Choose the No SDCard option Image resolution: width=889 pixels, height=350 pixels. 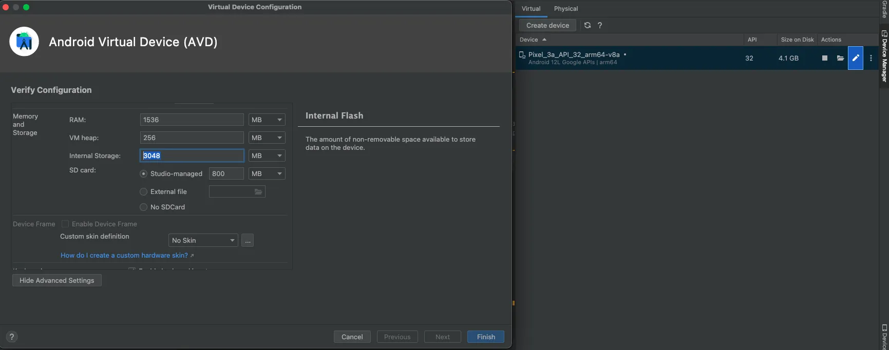(144, 207)
